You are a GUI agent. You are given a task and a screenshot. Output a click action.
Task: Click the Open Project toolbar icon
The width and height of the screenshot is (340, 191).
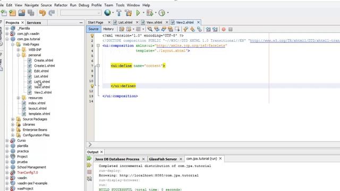click(22, 13)
